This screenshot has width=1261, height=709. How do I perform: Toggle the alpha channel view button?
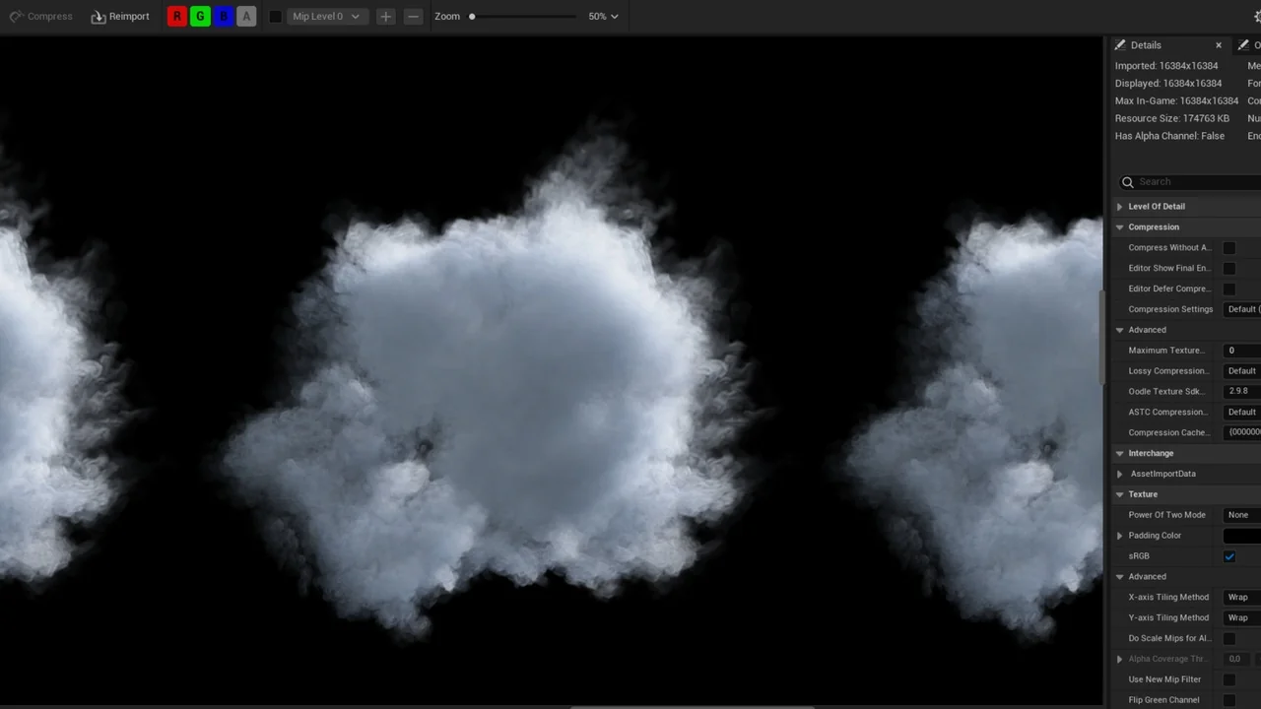246,17
